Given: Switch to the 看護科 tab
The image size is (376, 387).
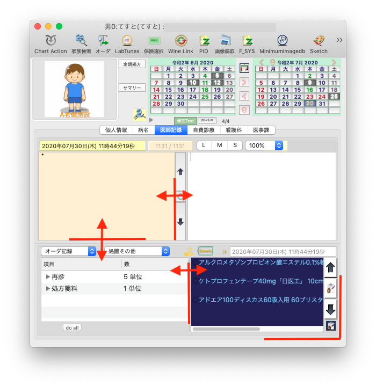Looking at the screenshot, I should (x=234, y=129).
